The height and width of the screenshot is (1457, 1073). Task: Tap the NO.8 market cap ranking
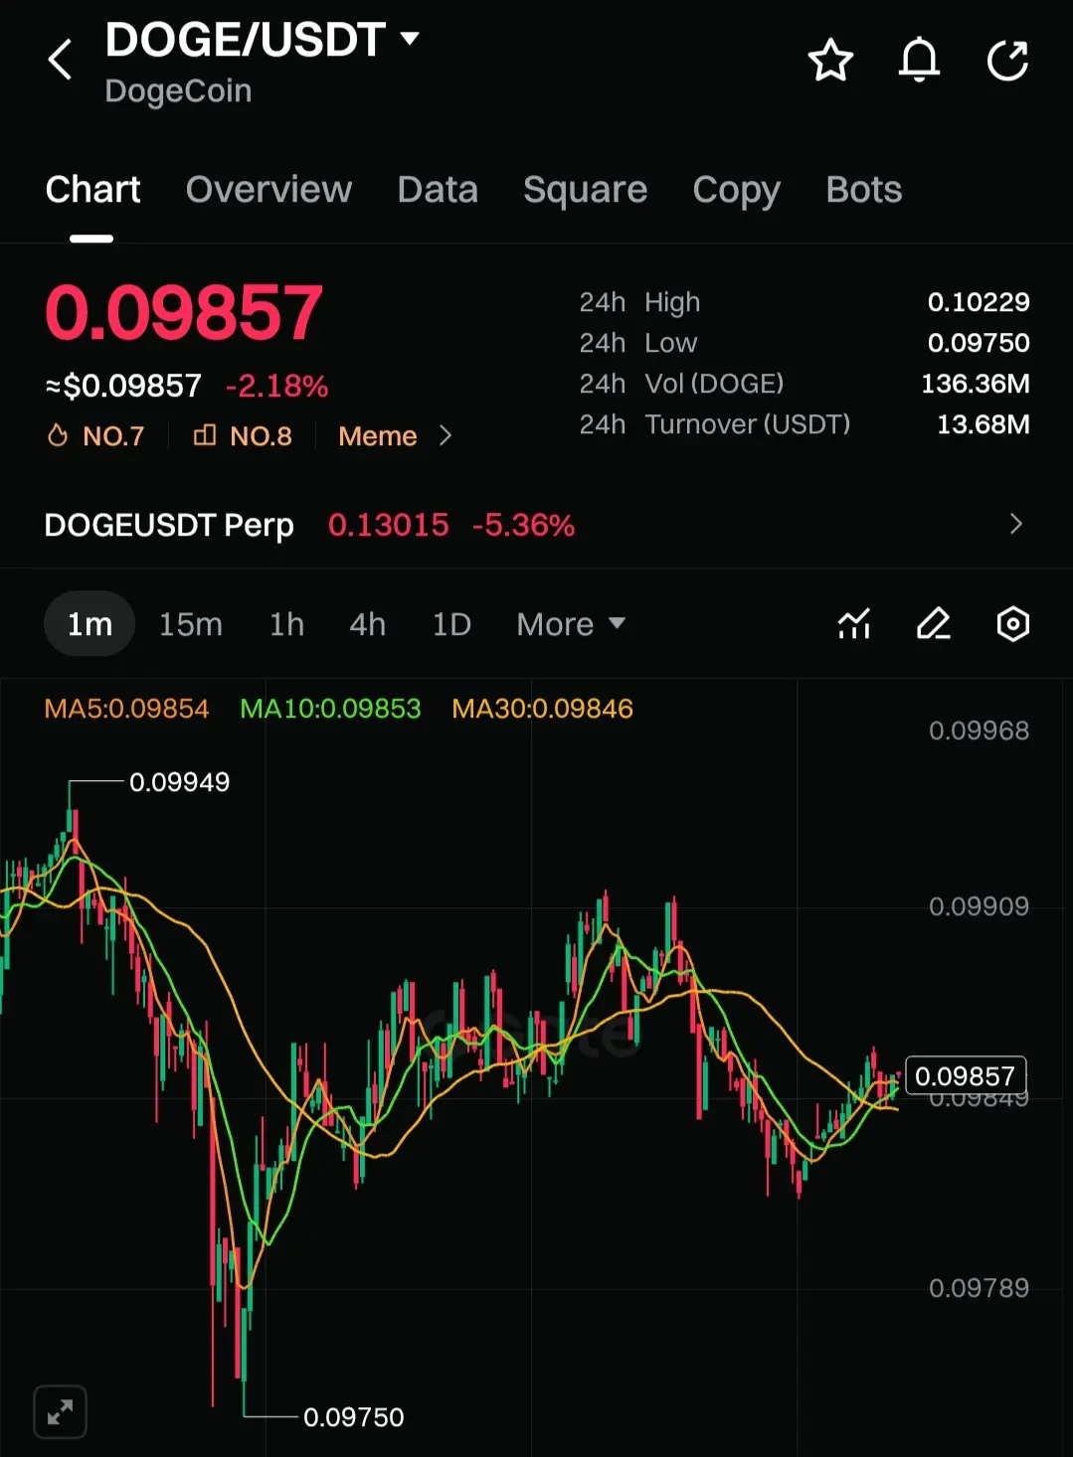tap(243, 436)
